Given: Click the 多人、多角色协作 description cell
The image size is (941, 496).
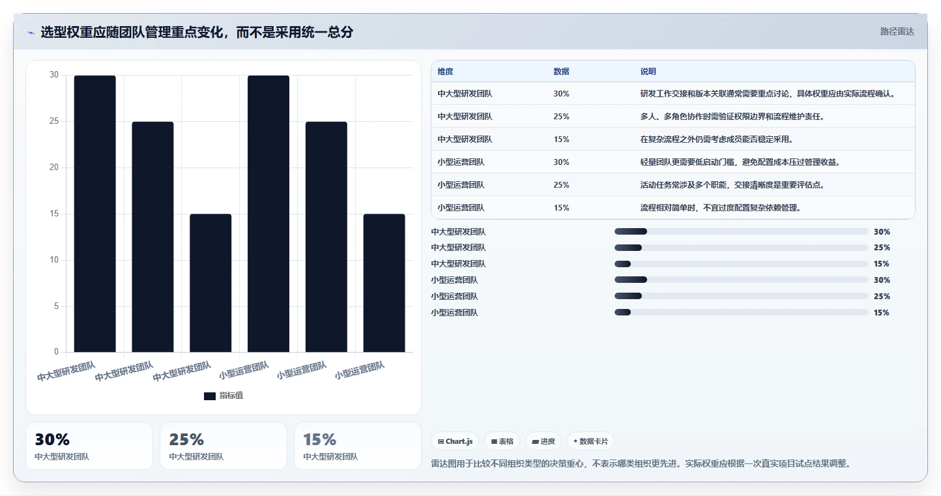Looking at the screenshot, I should pyautogui.click(x=734, y=117).
